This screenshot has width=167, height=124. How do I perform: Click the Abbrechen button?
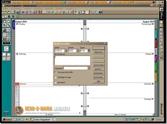pos(98,52)
